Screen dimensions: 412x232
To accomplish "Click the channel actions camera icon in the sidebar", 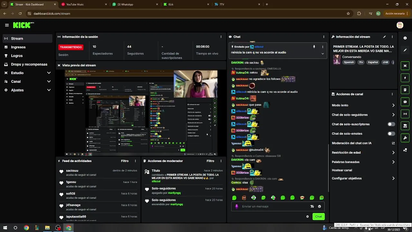I will click(x=405, y=126).
